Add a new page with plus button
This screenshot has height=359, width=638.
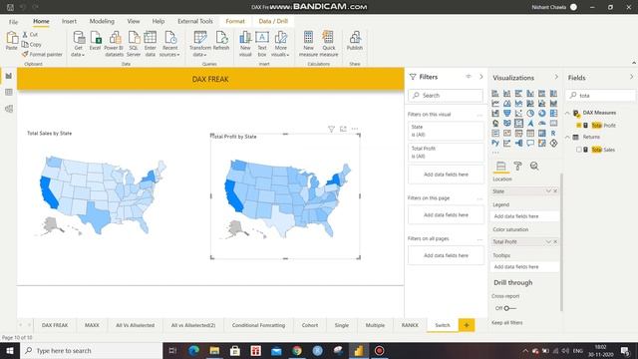[467, 325]
